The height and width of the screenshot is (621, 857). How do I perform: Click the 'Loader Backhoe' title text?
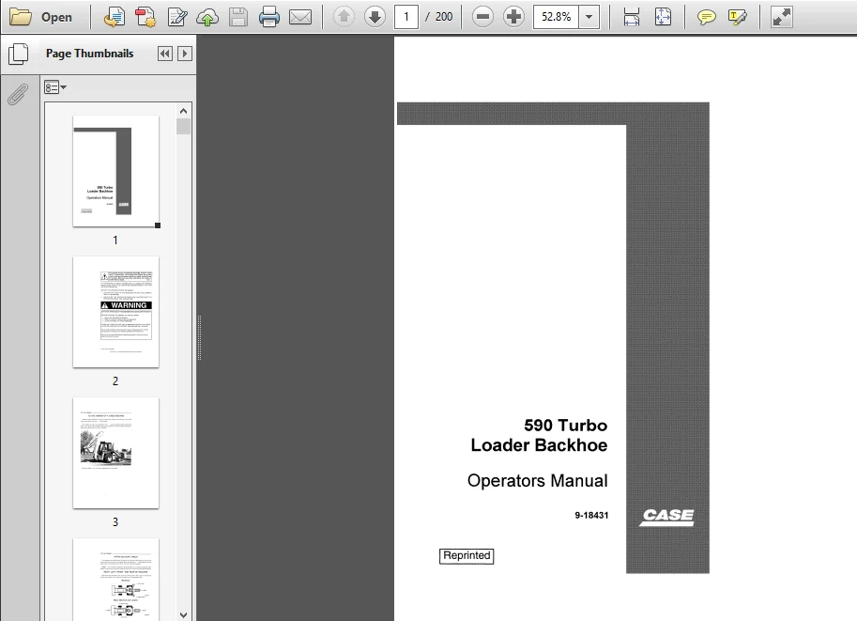tap(539, 444)
